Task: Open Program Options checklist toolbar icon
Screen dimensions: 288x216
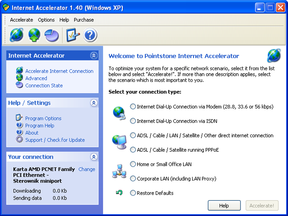Action: [73, 35]
